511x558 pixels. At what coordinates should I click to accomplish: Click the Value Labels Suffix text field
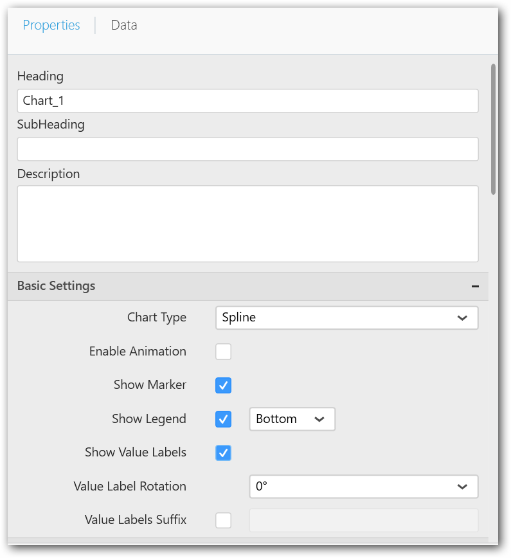tap(363, 520)
